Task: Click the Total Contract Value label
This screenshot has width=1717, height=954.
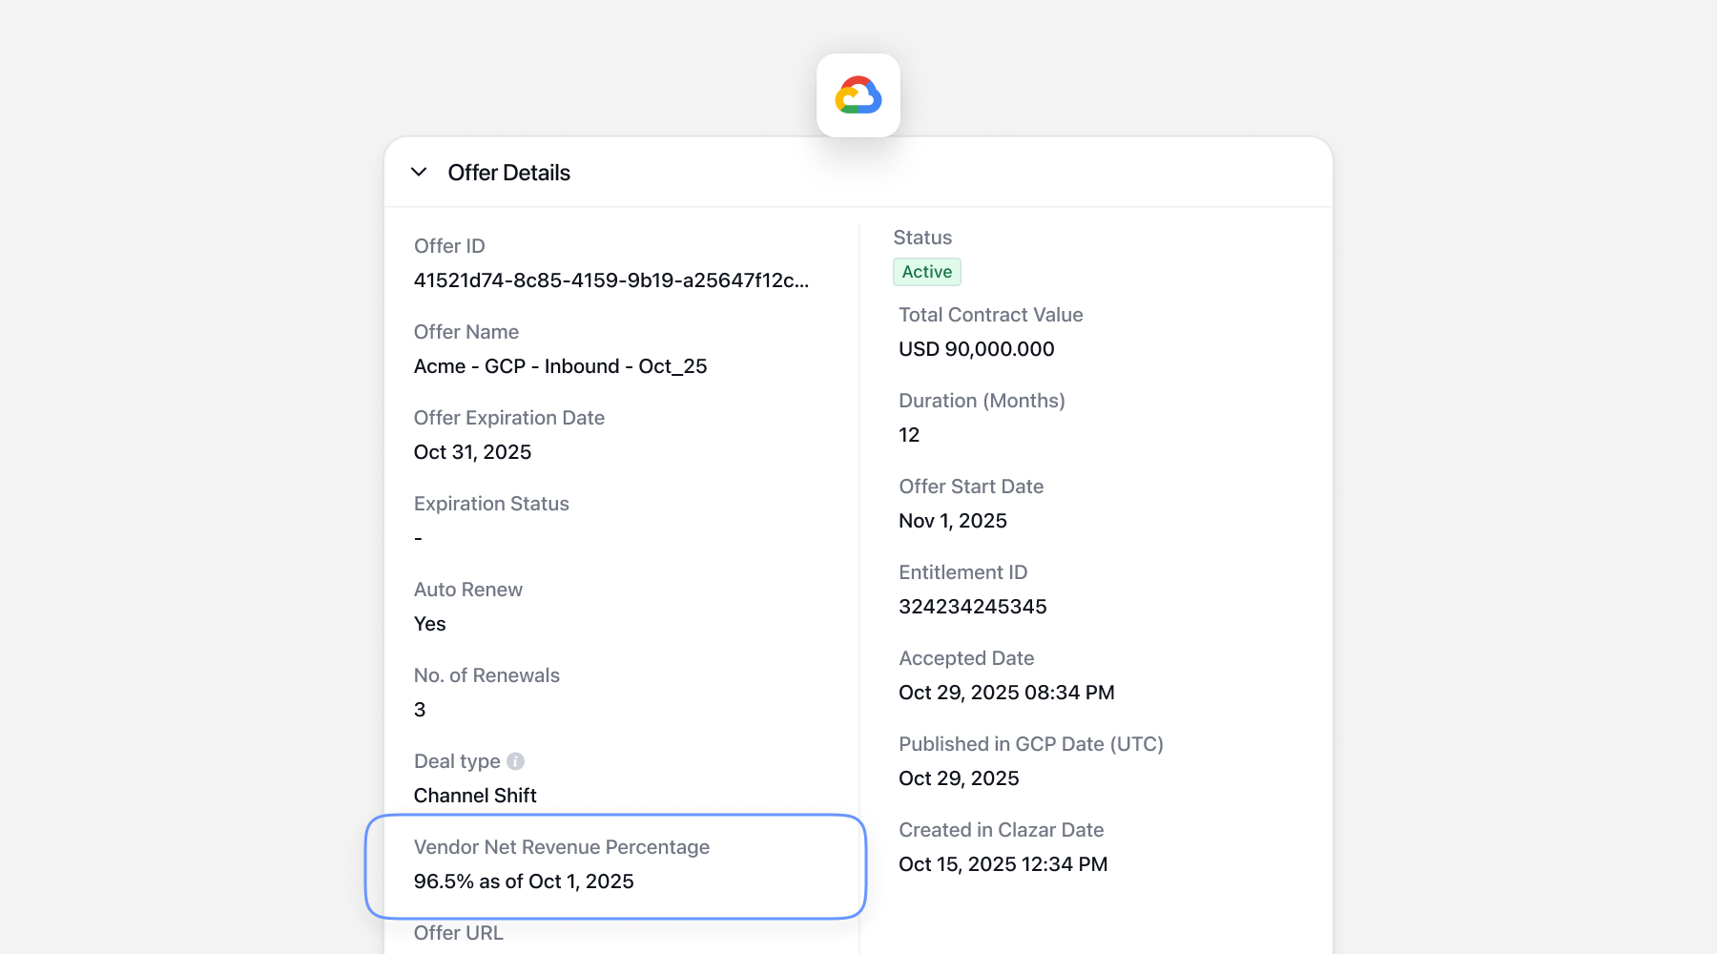Action: pos(991,315)
